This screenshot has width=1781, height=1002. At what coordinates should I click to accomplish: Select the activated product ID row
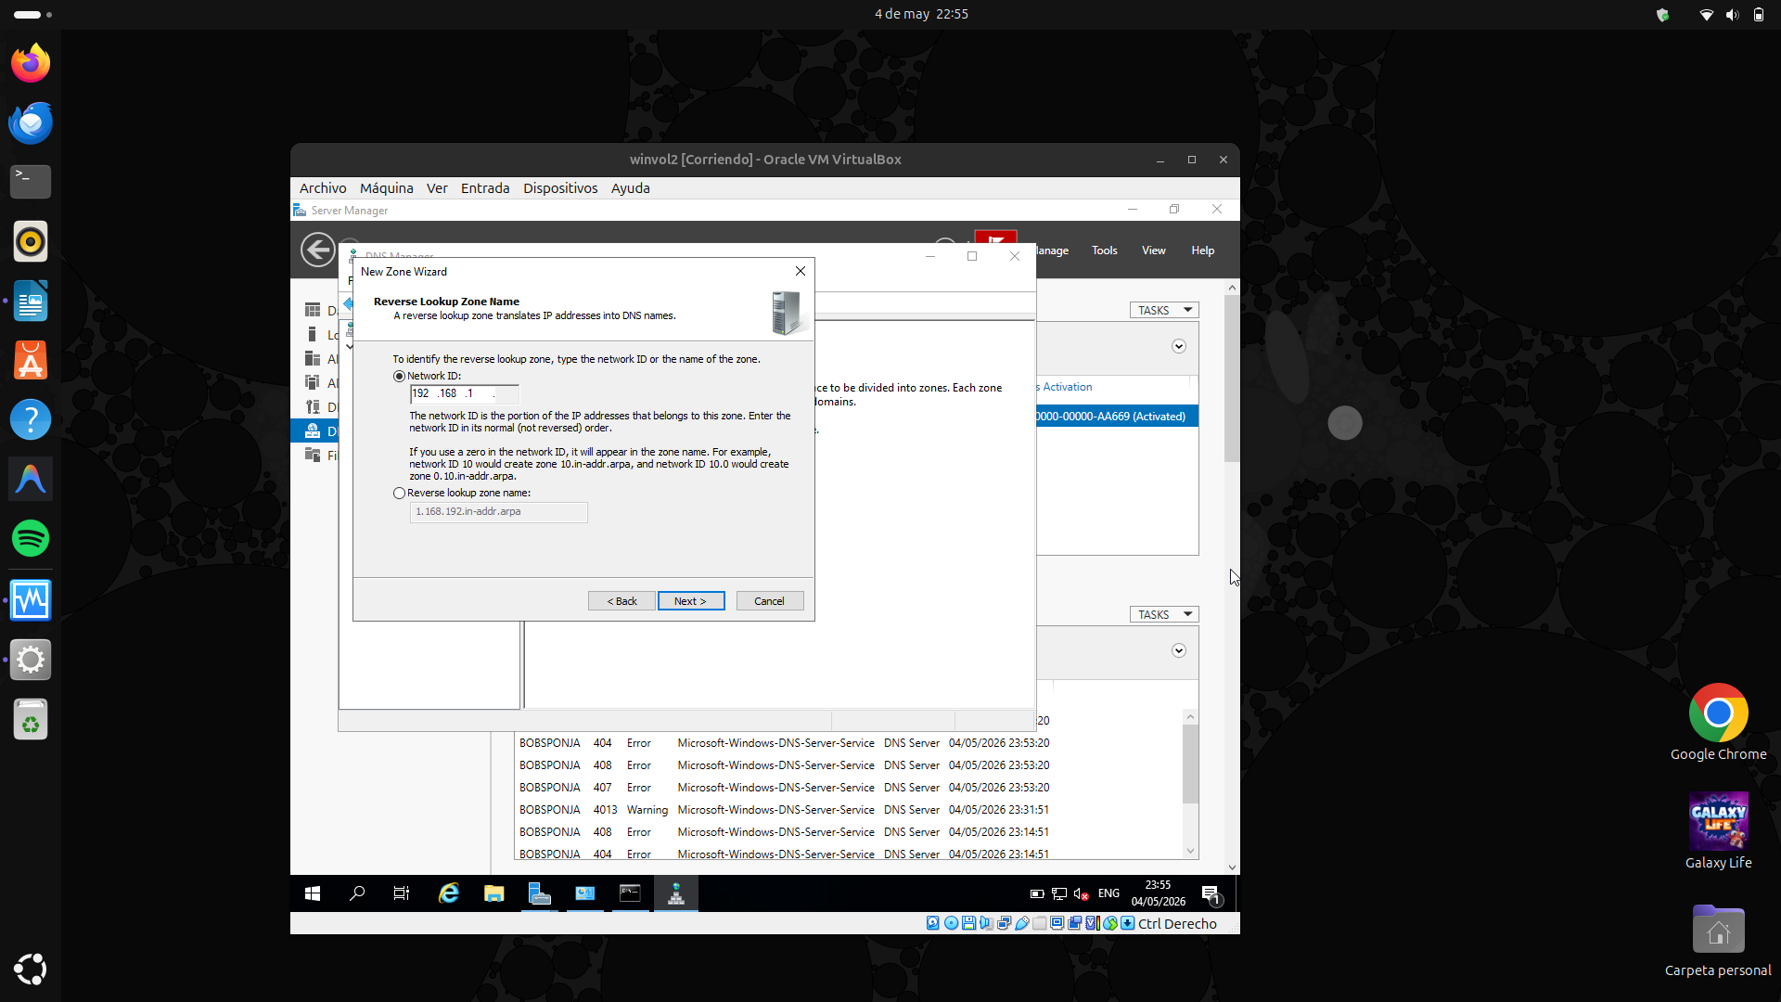(1117, 417)
